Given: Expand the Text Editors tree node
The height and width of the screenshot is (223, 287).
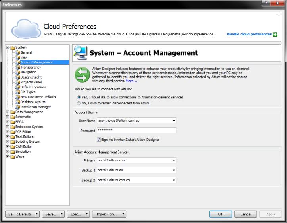Looking at the screenshot, I should pos(8,136).
